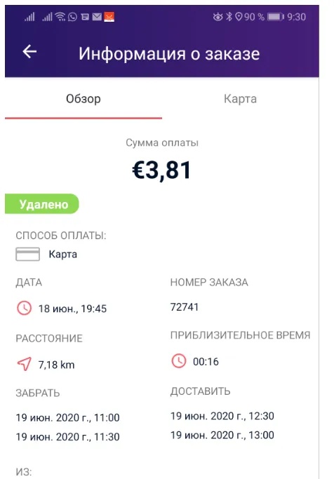Tap the clock icon beside 18 июн.
Viewport: 334px width, 479px height.
coord(24,308)
